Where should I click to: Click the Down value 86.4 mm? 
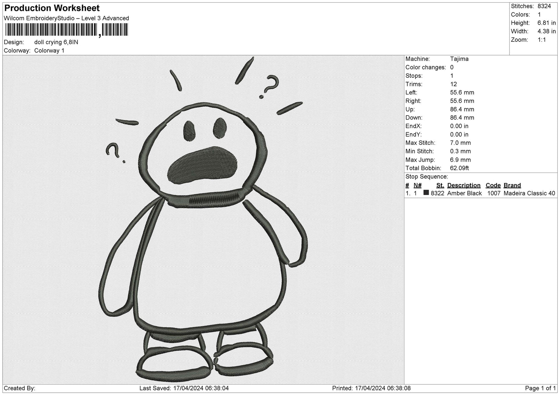pyautogui.click(x=462, y=118)
